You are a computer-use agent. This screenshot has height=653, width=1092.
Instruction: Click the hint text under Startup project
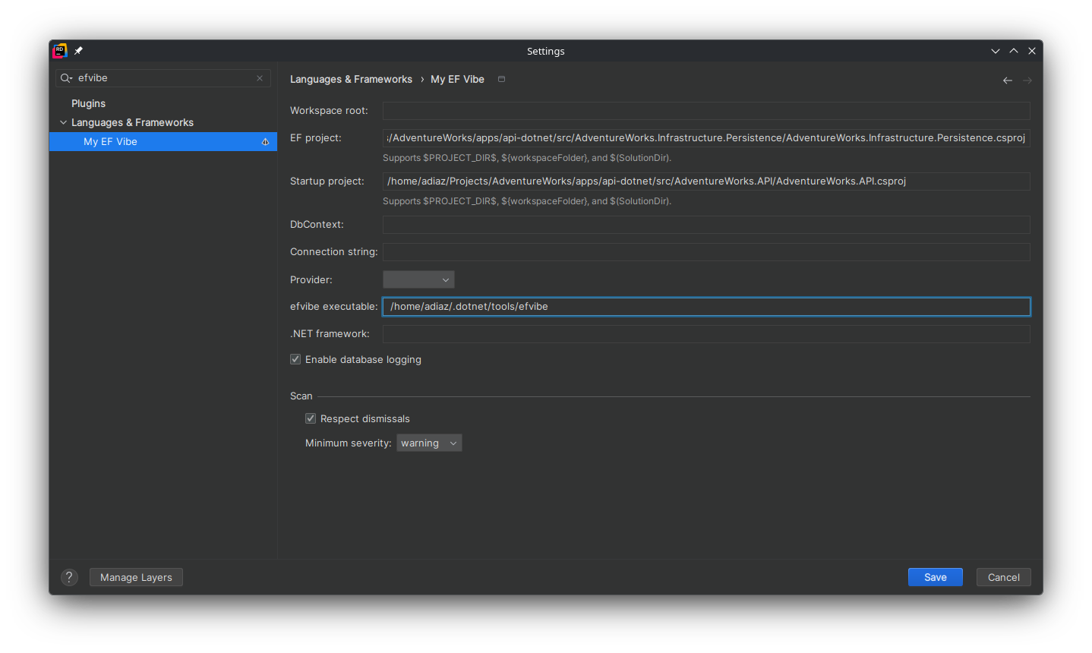click(527, 201)
